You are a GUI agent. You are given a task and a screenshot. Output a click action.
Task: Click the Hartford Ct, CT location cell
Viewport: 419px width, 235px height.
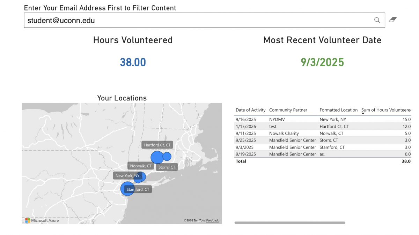point(334,126)
